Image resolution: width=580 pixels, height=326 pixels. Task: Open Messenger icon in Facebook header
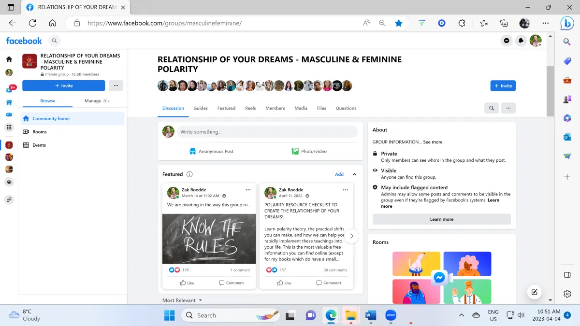[507, 41]
